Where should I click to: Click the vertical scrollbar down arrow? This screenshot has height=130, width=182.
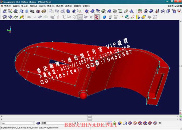[181, 111]
